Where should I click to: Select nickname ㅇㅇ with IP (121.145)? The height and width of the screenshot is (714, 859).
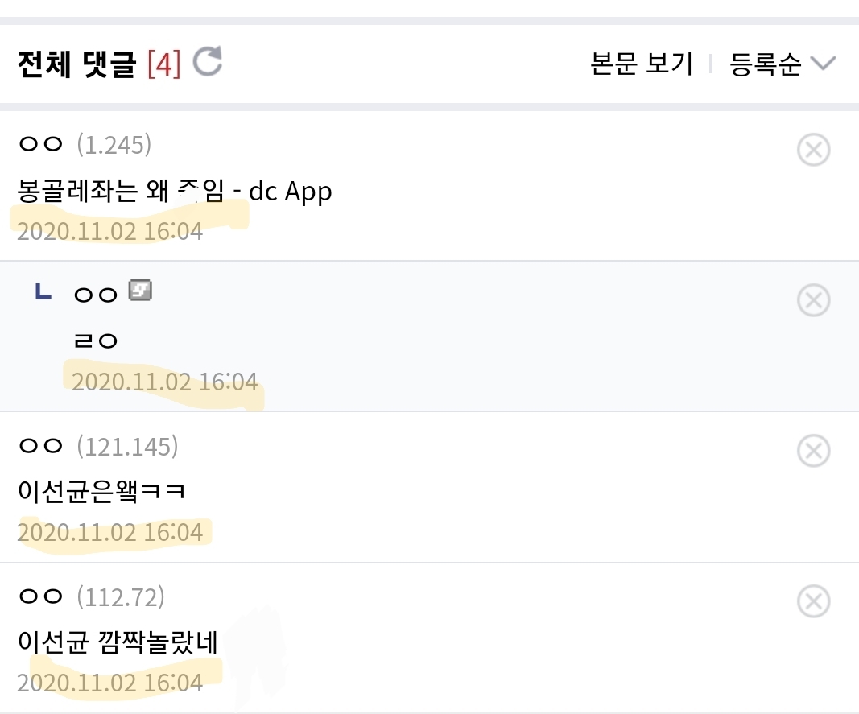(40, 446)
